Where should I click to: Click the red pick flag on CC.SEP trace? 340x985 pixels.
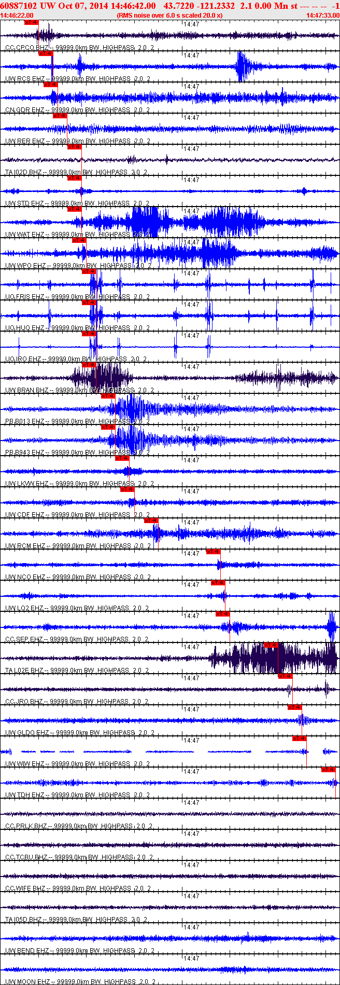click(x=222, y=614)
